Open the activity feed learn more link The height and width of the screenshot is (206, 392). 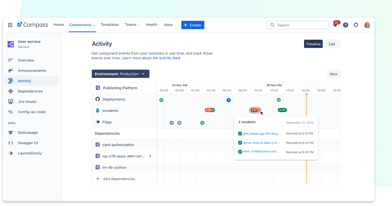pos(151,58)
